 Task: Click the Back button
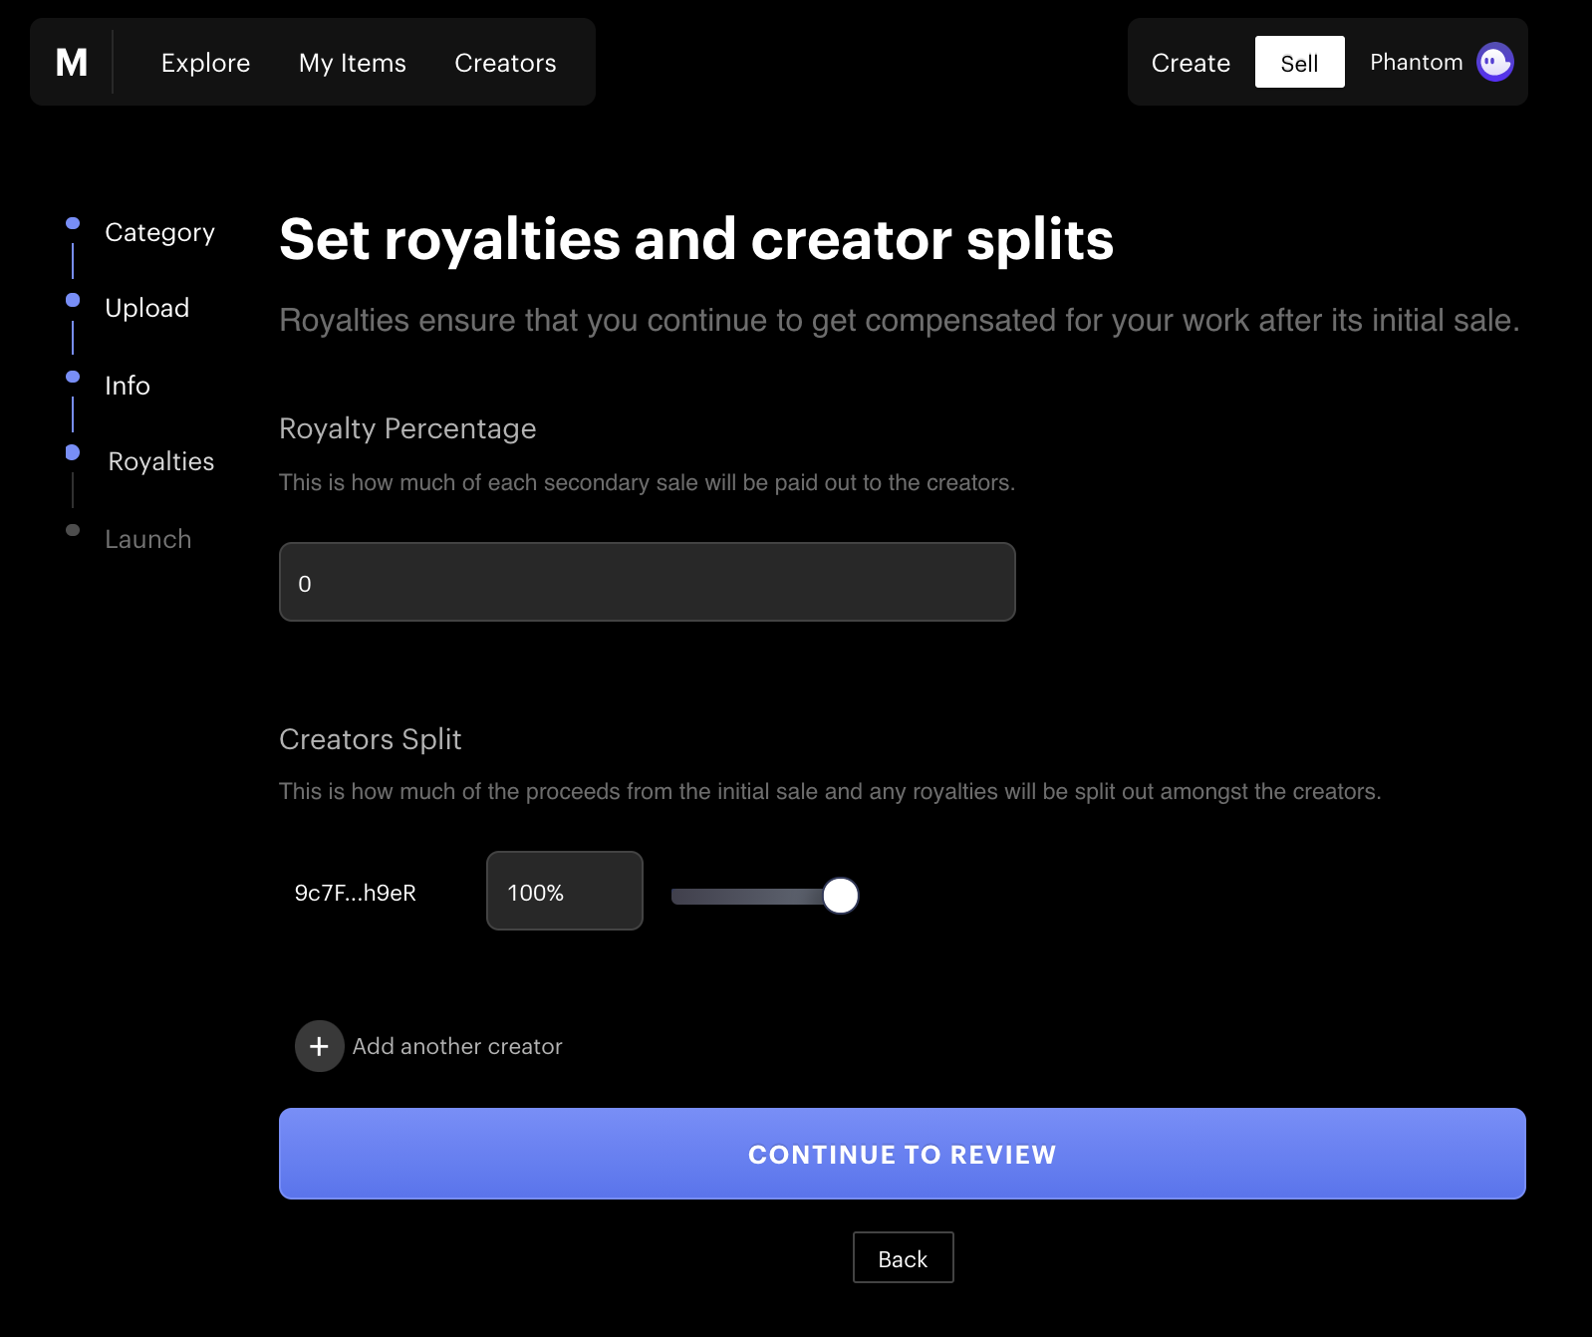pos(903,1258)
